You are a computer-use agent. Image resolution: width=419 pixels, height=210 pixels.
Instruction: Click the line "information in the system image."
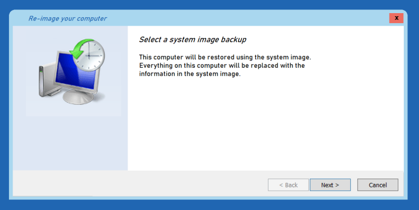[190, 74]
